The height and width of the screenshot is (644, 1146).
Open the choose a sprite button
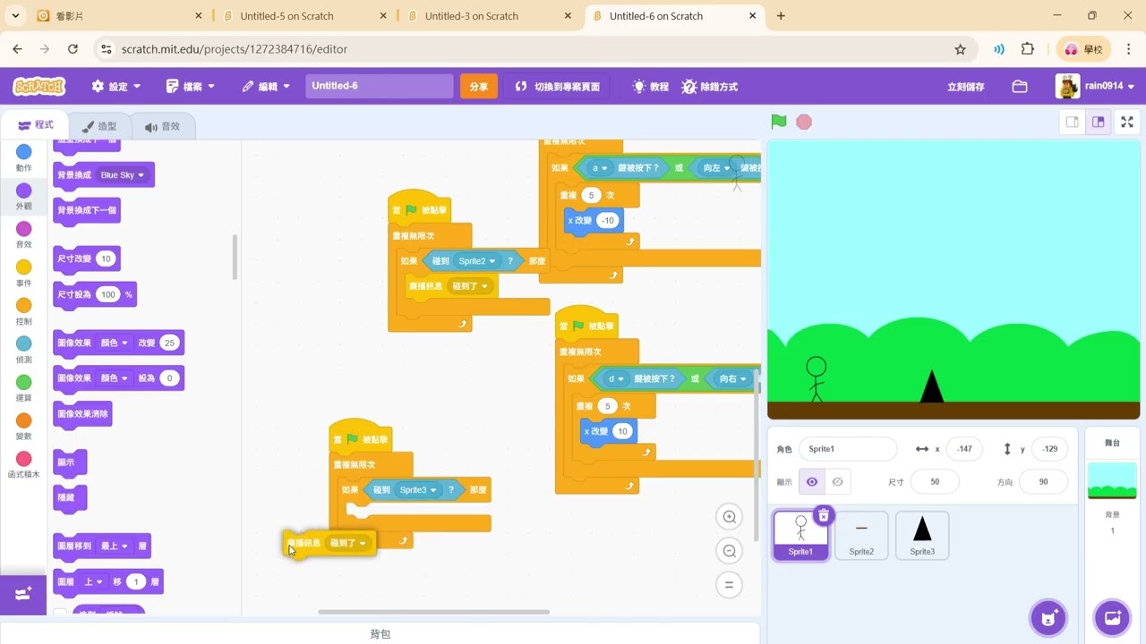[x=1048, y=617]
